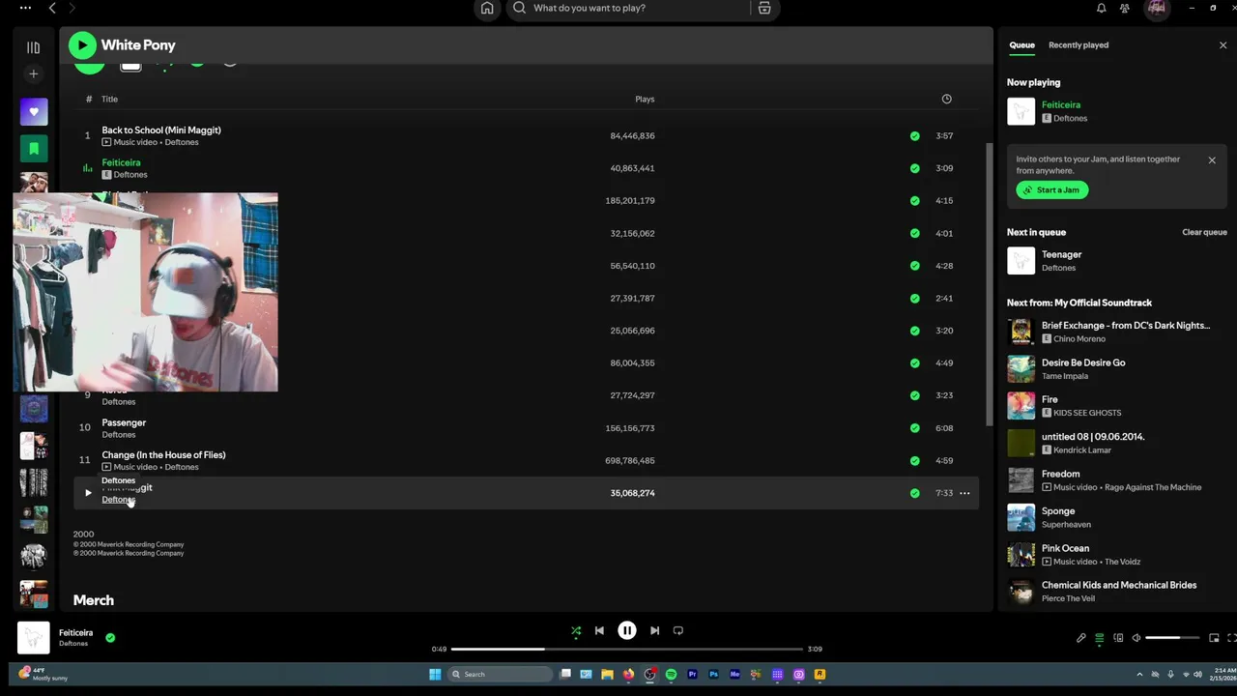
Task: Close the Queue panel
Action: click(1223, 45)
